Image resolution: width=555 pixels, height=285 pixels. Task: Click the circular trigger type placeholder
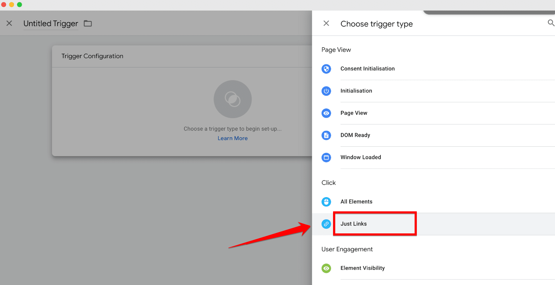pyautogui.click(x=233, y=99)
